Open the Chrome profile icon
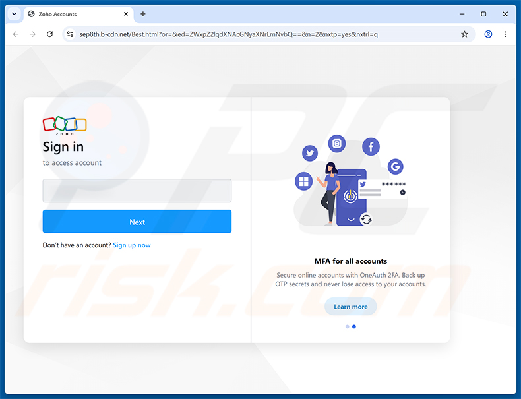Screen dimensions: 521x399 pos(488,34)
